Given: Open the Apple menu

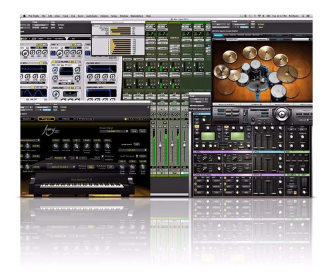Looking at the screenshot, I should [25, 16].
